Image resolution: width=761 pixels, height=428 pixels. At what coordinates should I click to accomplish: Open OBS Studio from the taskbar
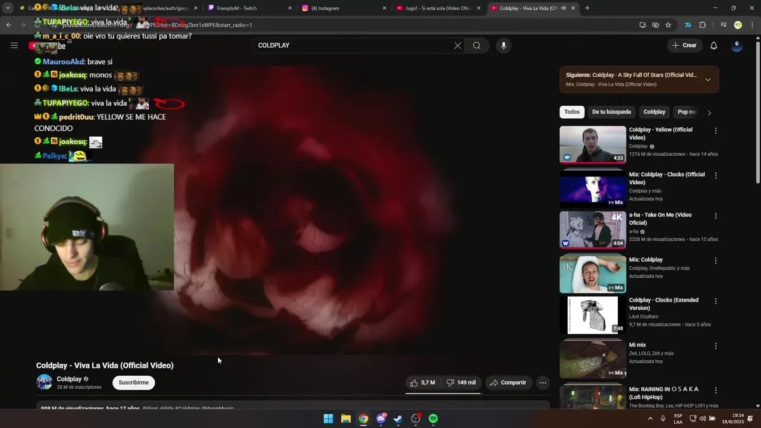point(416,419)
